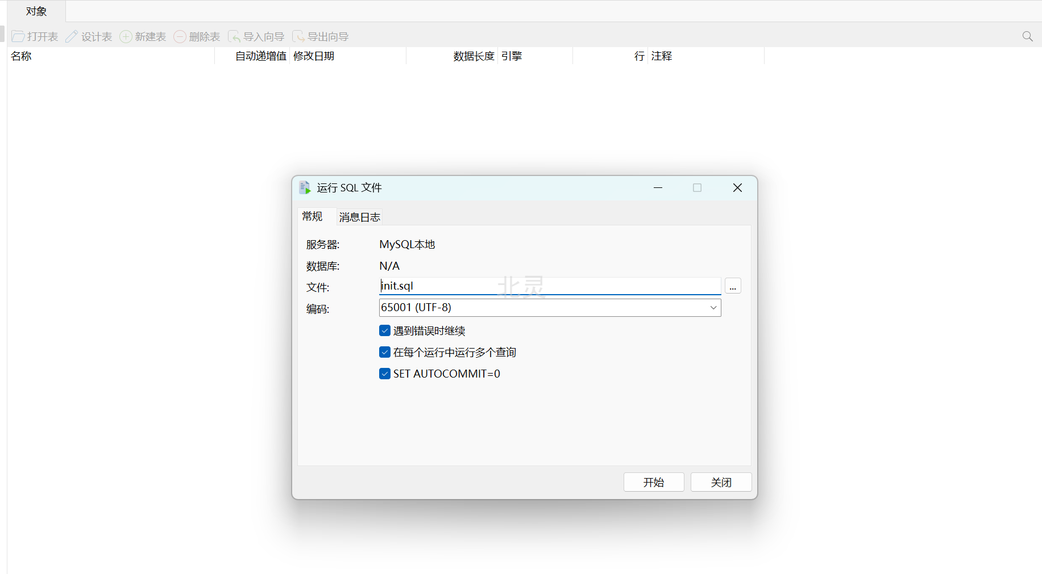Toggle 遇到错误时继续 checkbox

(x=385, y=330)
